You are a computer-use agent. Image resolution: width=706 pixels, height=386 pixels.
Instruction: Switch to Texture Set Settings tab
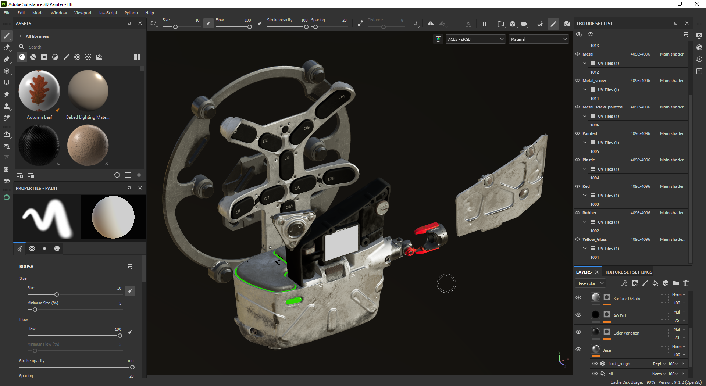click(x=628, y=272)
